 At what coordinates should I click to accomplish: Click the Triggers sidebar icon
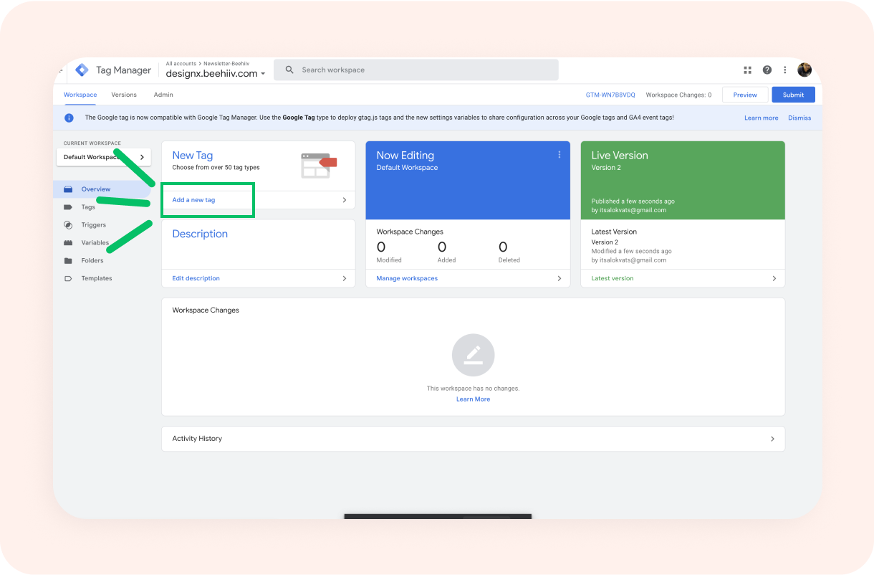point(68,225)
